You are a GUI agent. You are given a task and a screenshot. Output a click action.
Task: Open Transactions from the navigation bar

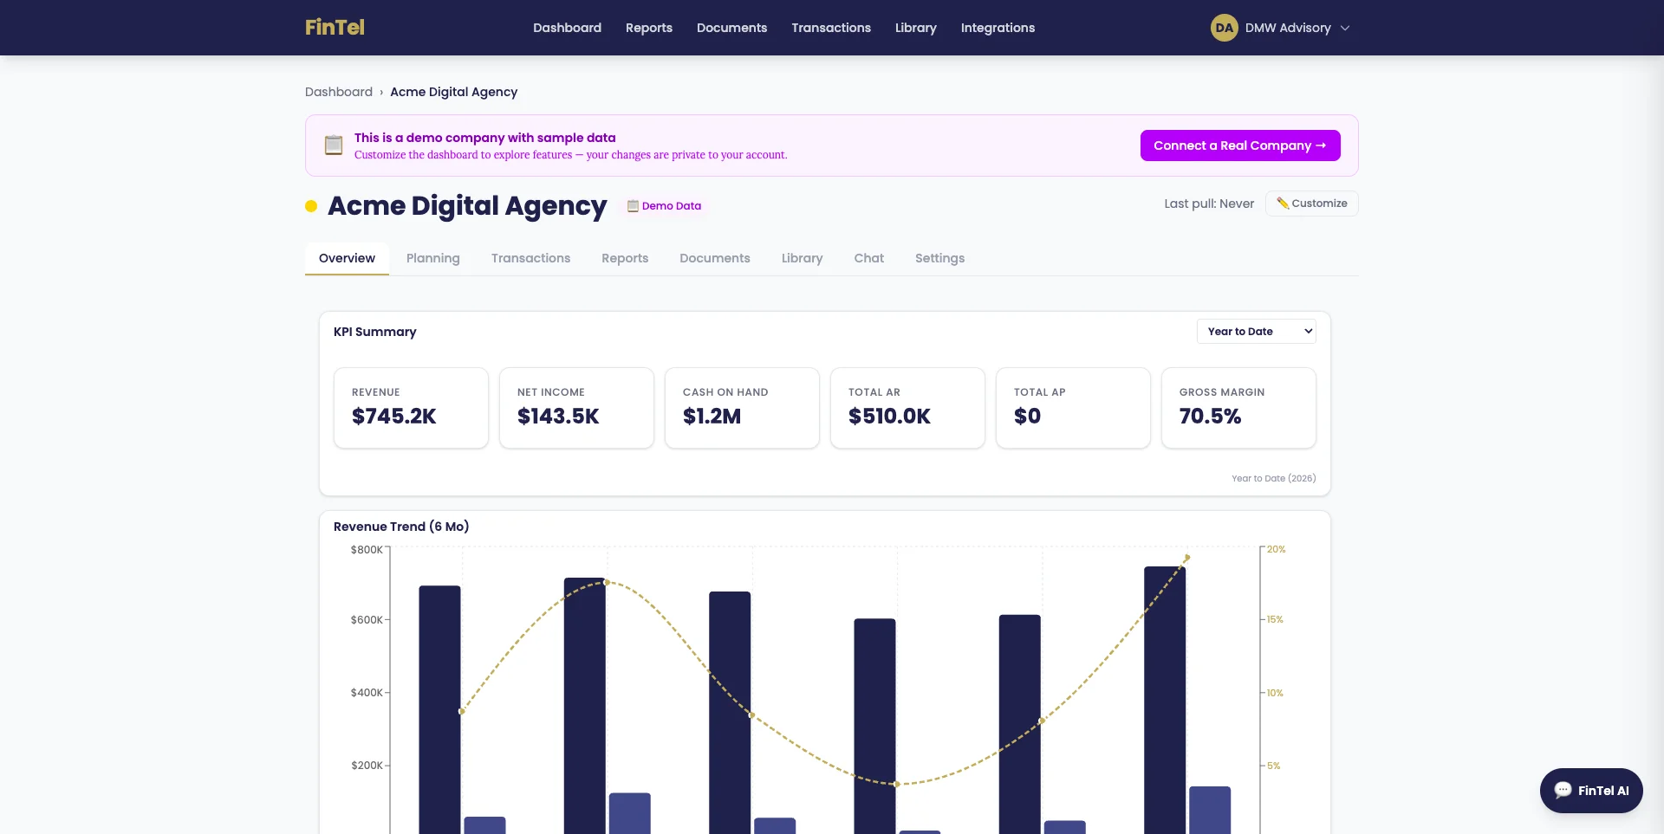coord(830,28)
